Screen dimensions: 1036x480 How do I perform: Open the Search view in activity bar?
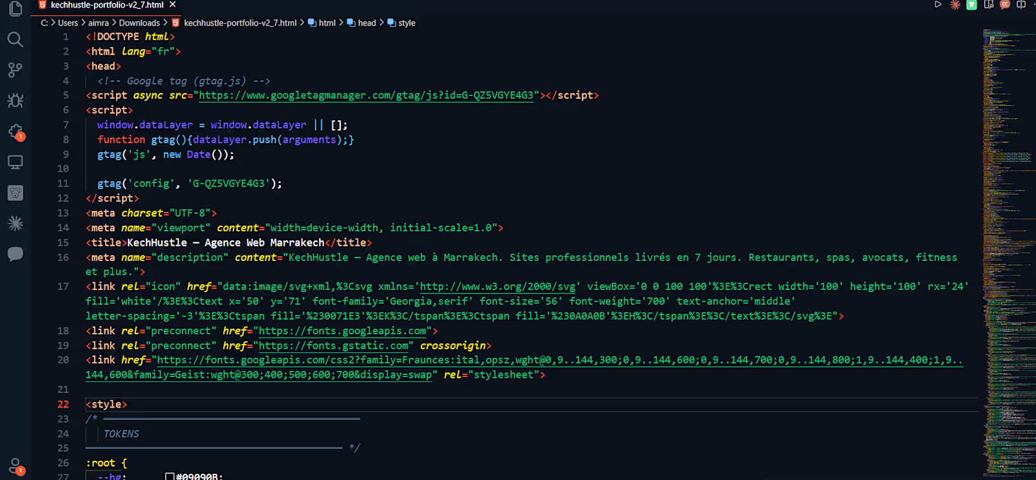tap(15, 39)
